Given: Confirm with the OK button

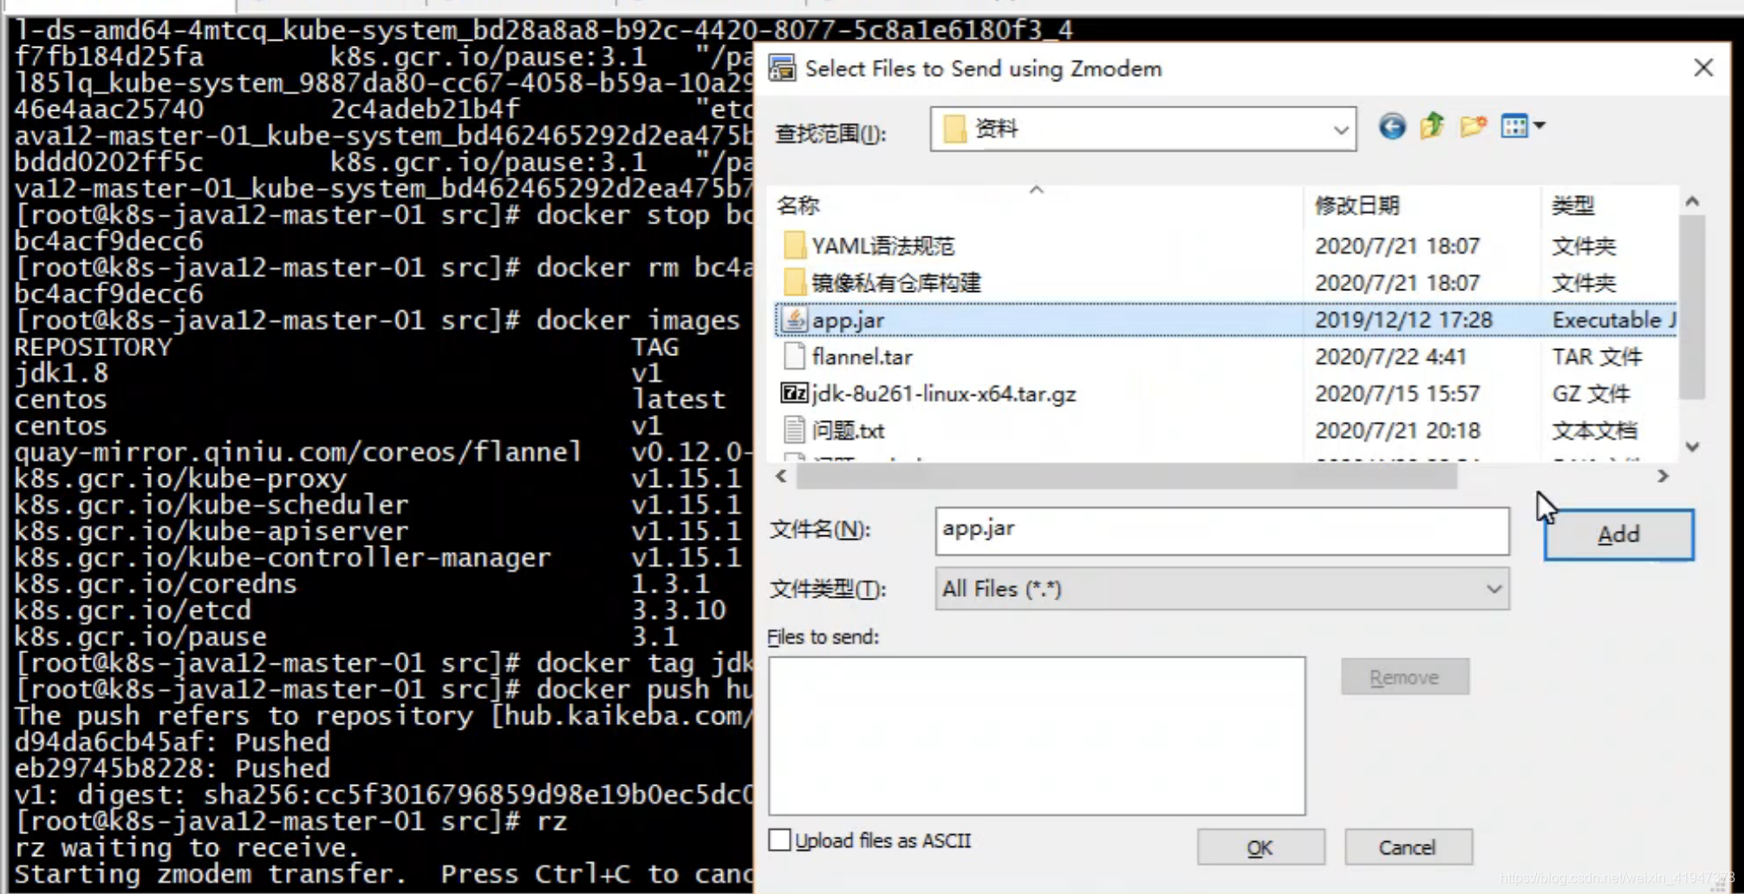Looking at the screenshot, I should pyautogui.click(x=1260, y=847).
